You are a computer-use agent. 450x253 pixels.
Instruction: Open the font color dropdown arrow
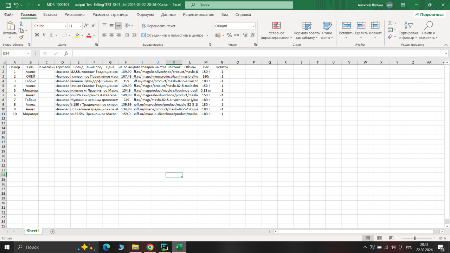tap(94, 35)
